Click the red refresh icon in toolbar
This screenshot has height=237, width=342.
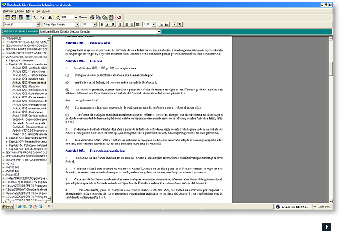point(119,18)
